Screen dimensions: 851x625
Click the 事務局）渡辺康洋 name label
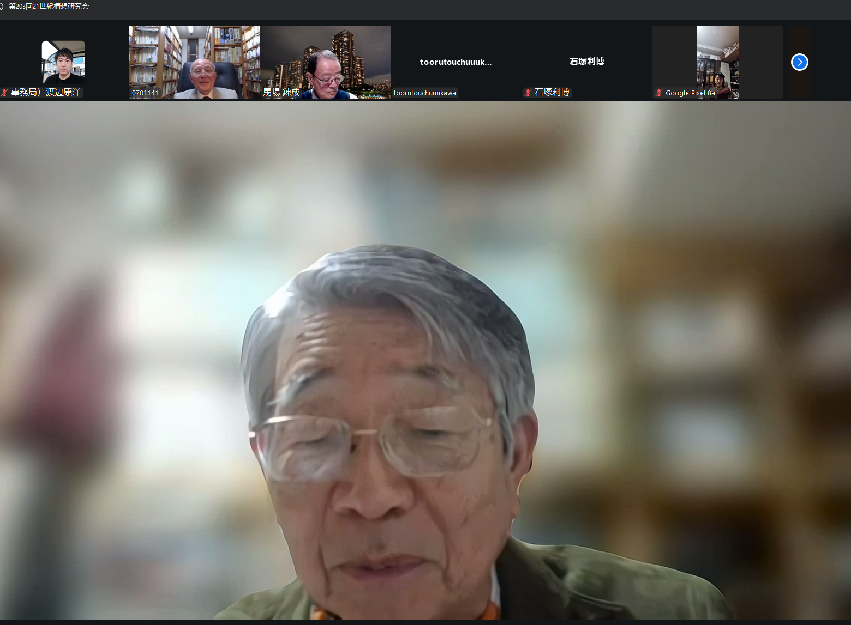[46, 93]
